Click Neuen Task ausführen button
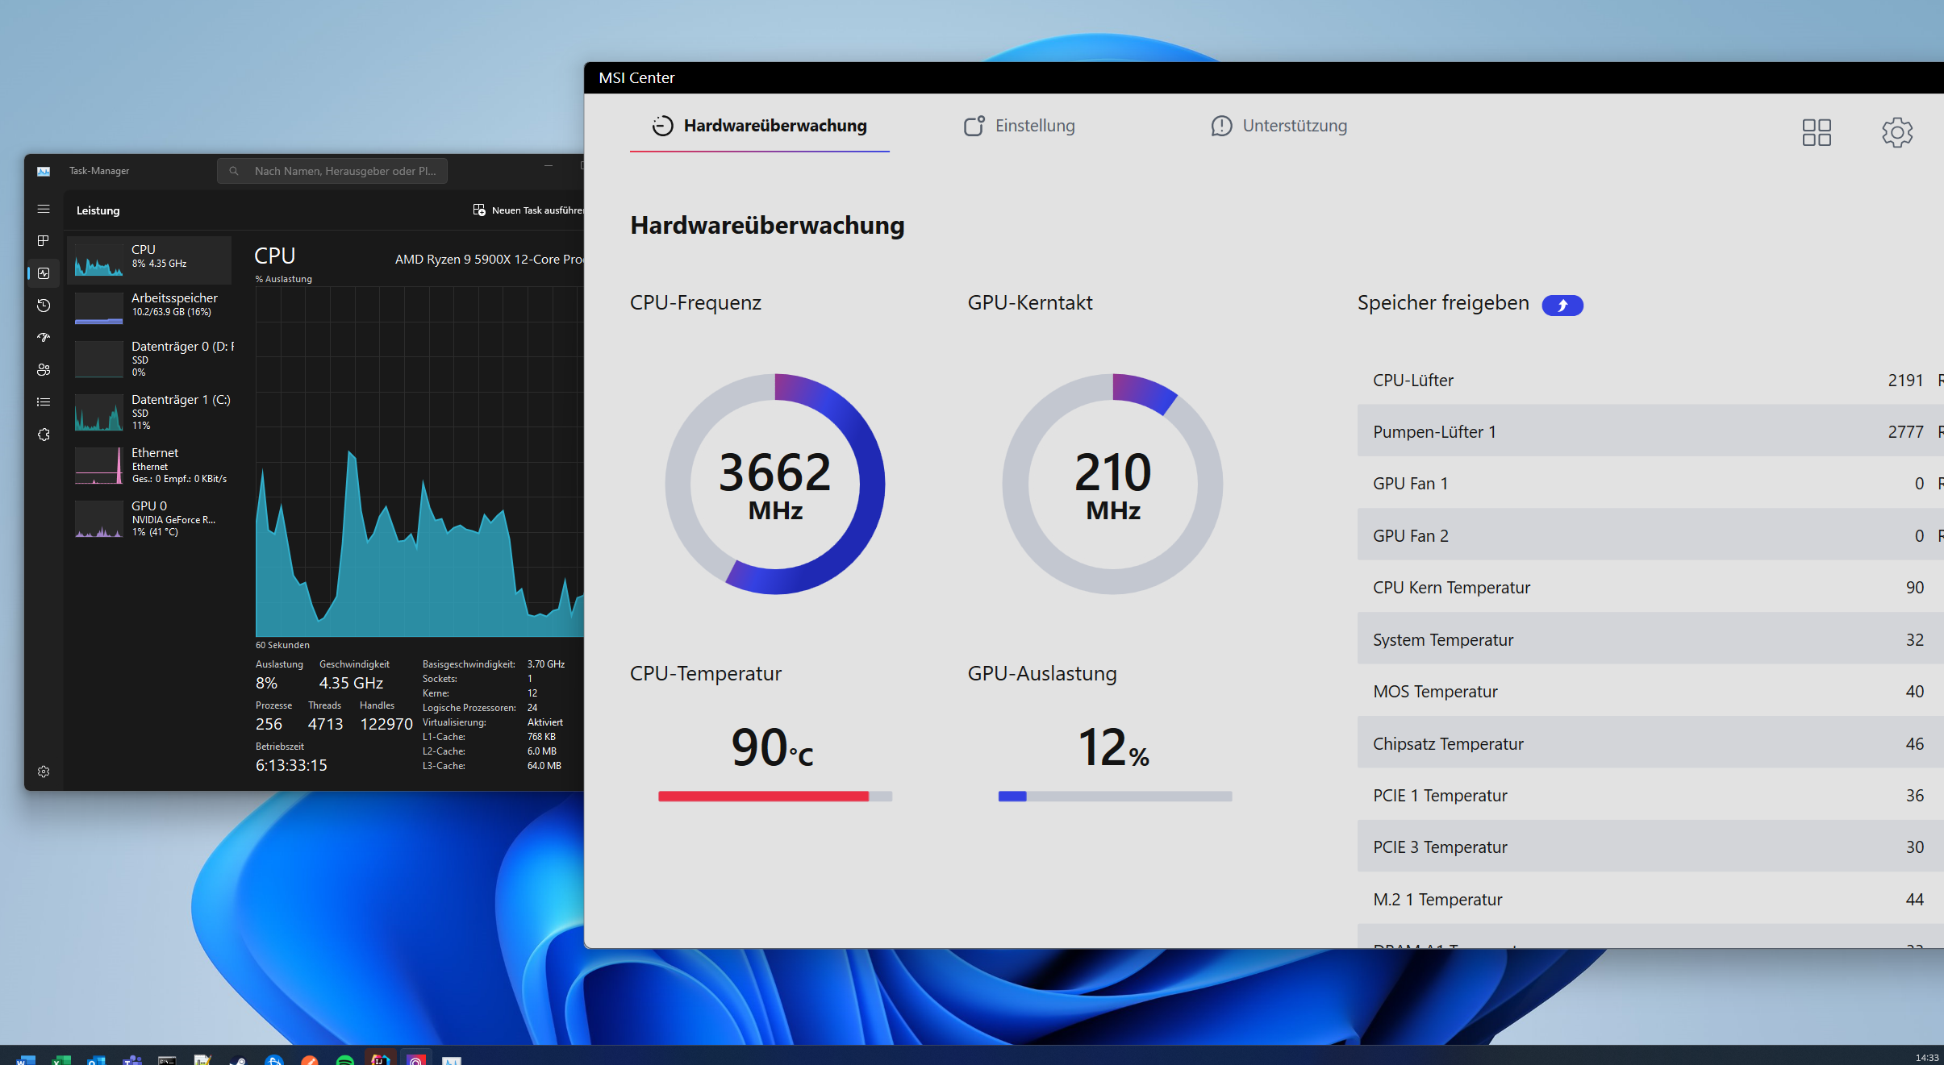The height and width of the screenshot is (1065, 1944). pos(528,210)
